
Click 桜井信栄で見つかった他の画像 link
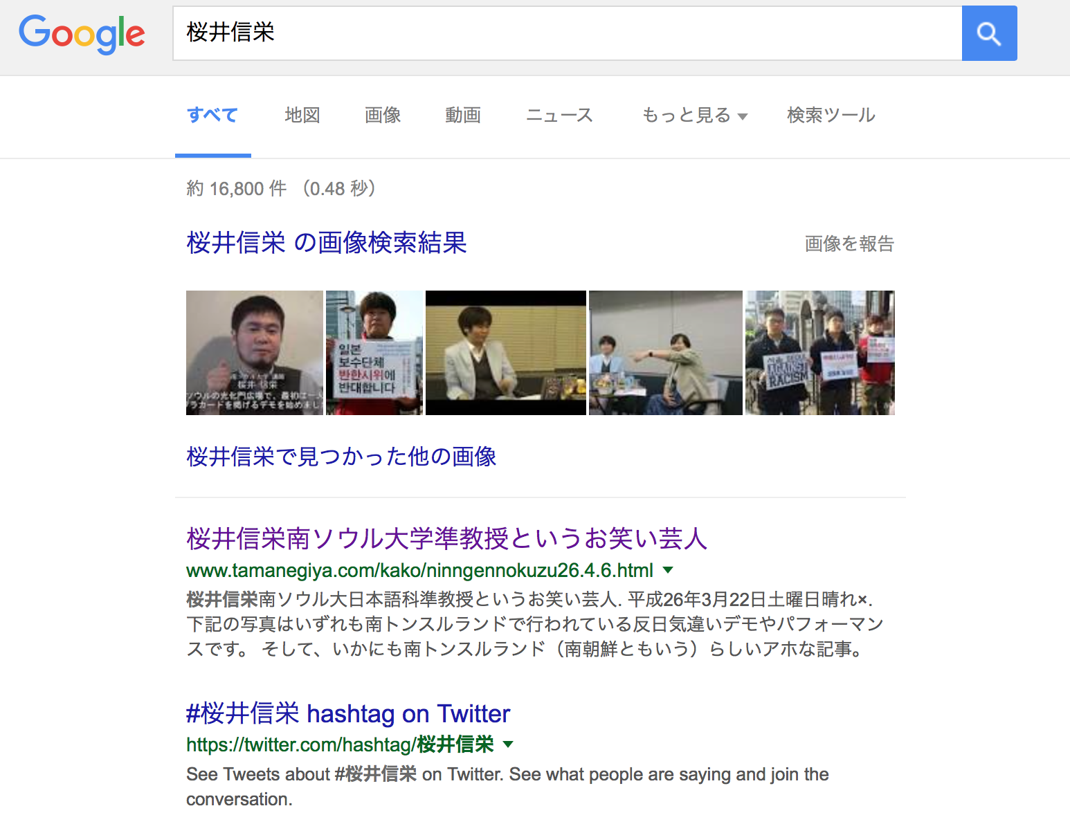(341, 457)
